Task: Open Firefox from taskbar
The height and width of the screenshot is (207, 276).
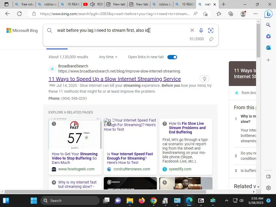Action: coord(142,201)
